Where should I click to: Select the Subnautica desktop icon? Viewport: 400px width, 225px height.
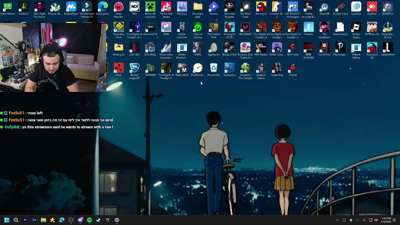(x=229, y=70)
